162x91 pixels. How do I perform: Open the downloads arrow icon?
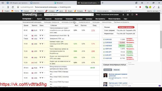(x=159, y=7)
